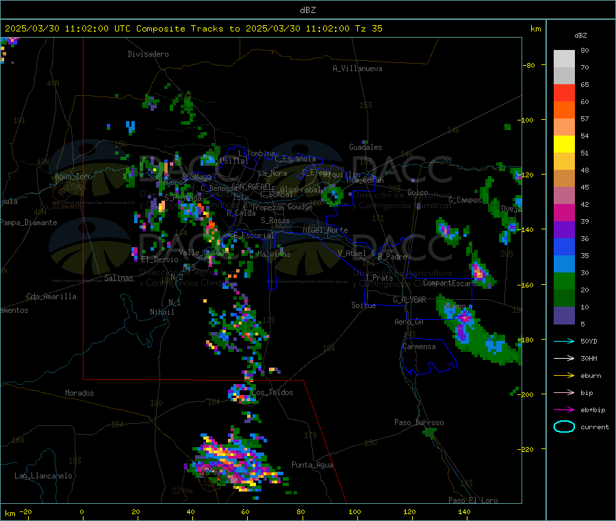
Task: Click the 100 km horizontal axis tick label
Action: (x=355, y=511)
